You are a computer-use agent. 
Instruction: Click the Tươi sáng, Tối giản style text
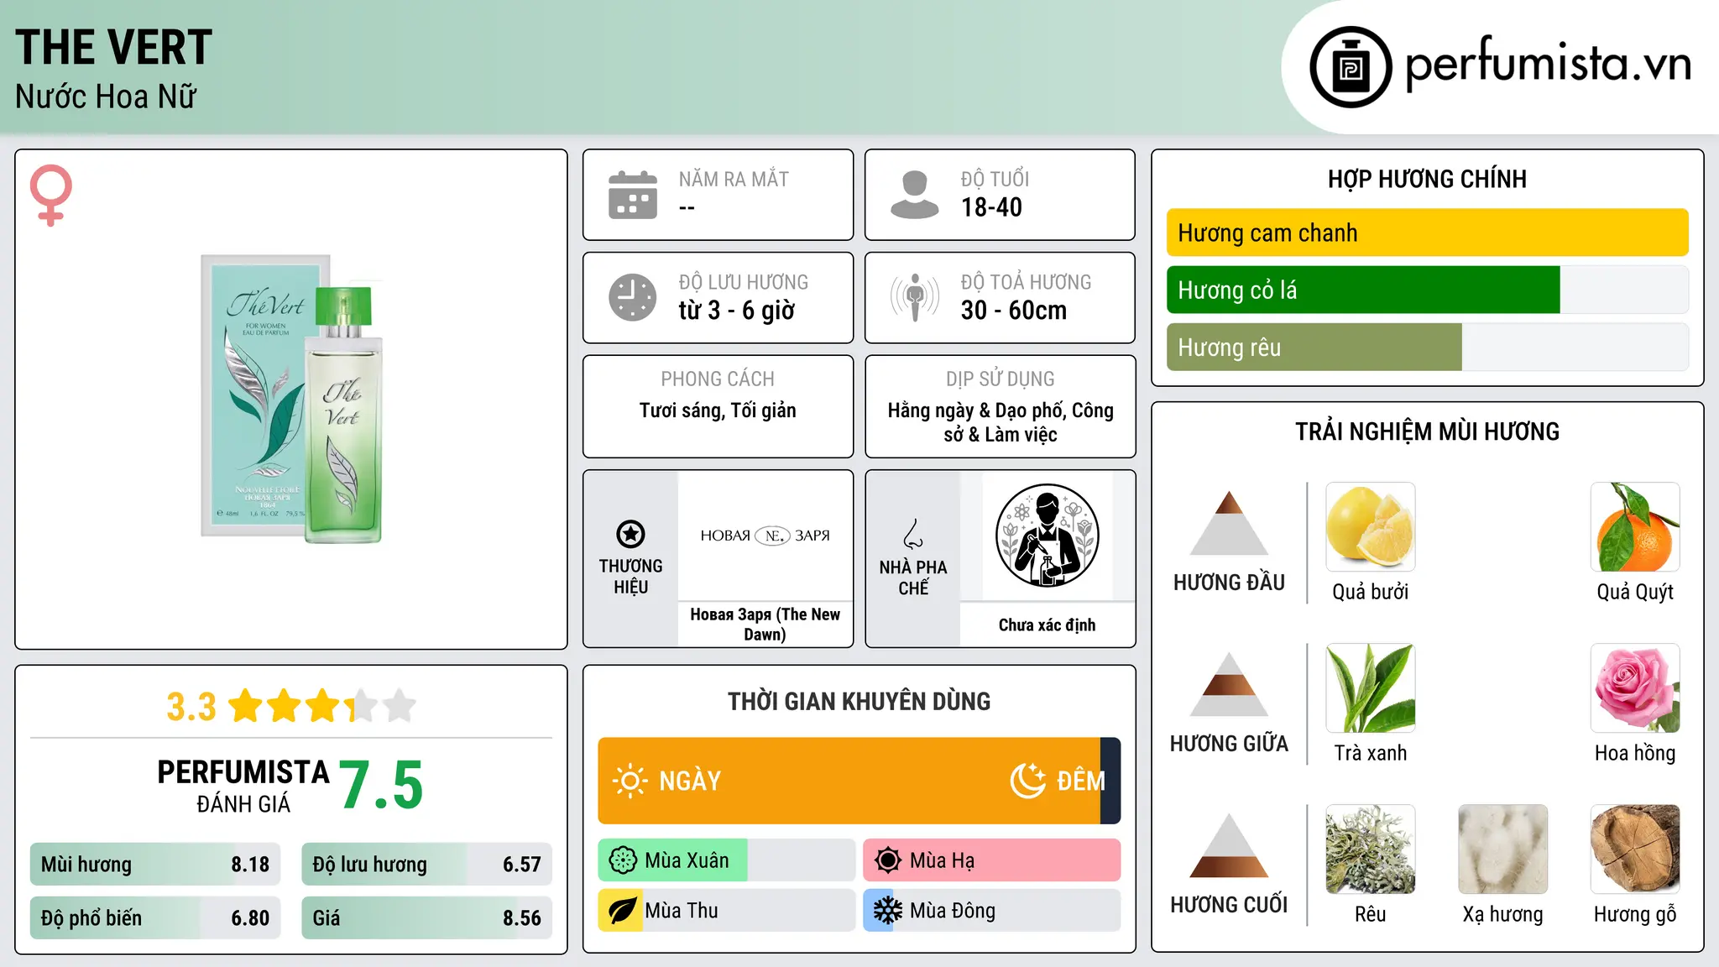pos(718,410)
